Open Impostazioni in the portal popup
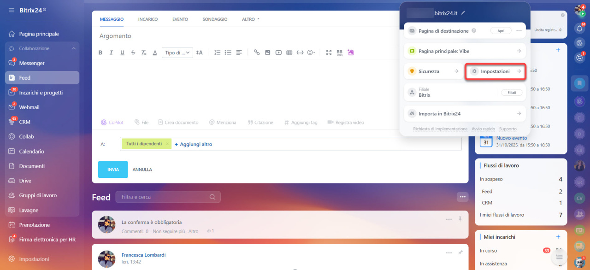 pyautogui.click(x=495, y=71)
